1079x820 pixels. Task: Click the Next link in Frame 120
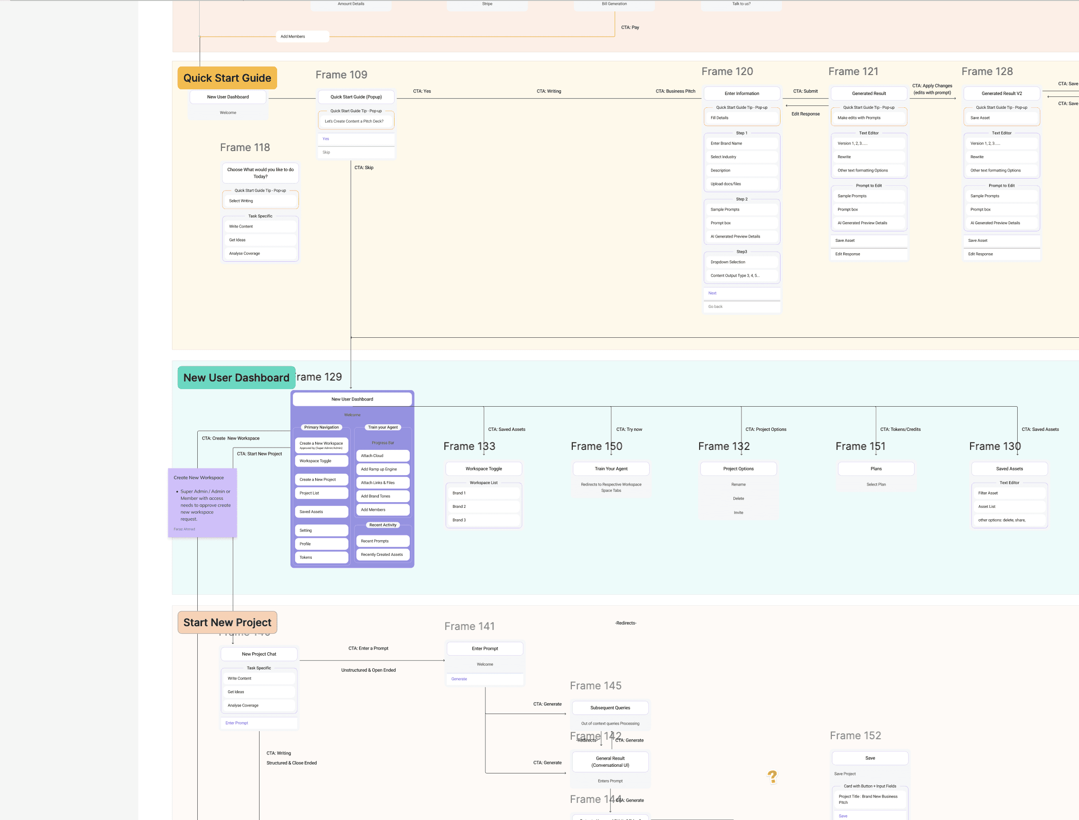point(713,293)
